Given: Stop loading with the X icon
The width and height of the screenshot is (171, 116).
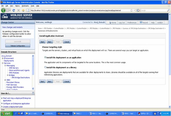Looking at the screenshot, I should click(19, 11).
